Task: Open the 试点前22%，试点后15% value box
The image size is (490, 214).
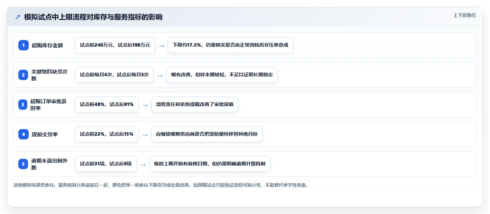Action: tap(107, 134)
